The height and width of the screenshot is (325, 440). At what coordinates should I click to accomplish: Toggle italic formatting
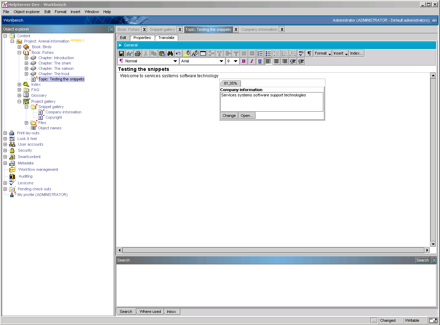tap(252, 61)
